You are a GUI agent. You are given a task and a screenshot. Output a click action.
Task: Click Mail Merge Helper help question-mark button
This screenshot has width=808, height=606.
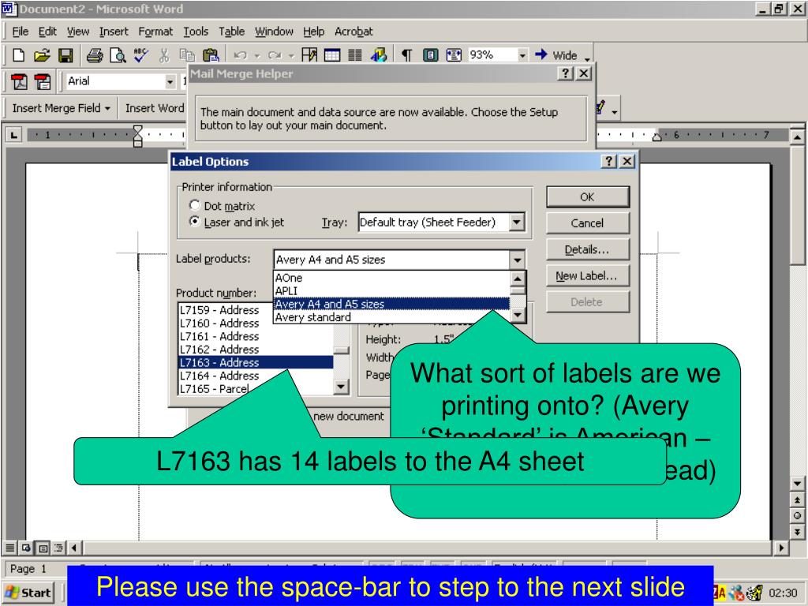point(565,73)
